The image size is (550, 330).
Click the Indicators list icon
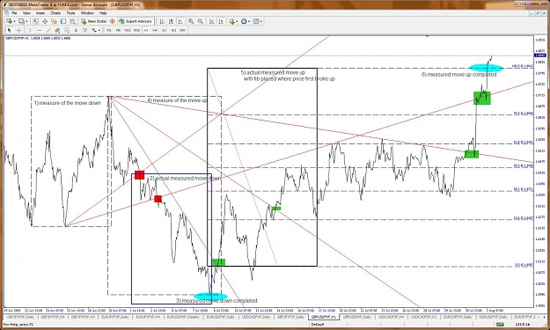coord(231,21)
